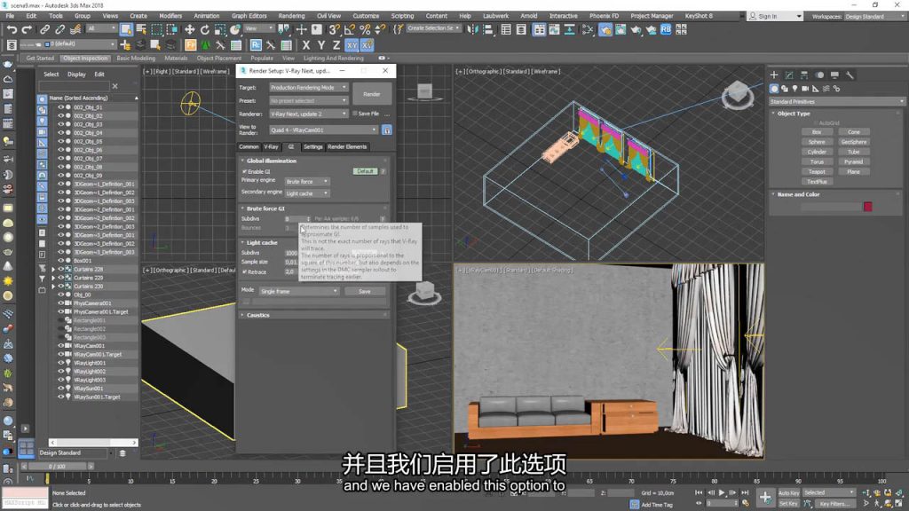Screen dimensions: 909x511
Task: Open the Hierarchy panel tab icon
Action: click(804, 75)
